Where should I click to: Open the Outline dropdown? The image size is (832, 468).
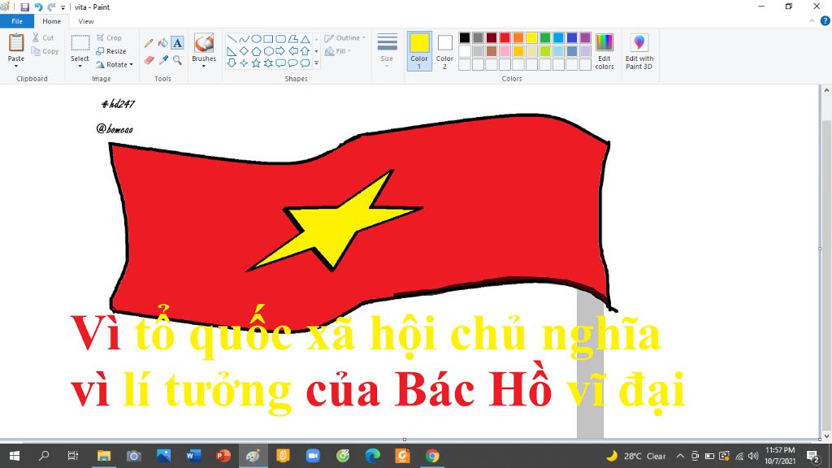pos(344,38)
